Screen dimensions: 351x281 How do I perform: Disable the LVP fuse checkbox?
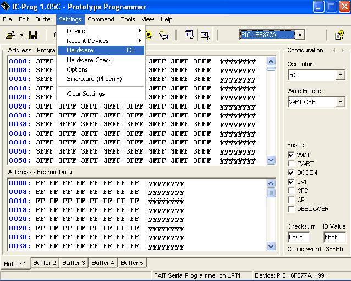point(291,182)
